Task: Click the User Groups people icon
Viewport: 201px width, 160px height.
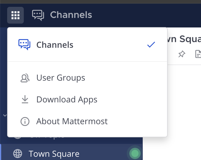Action: click(25, 78)
